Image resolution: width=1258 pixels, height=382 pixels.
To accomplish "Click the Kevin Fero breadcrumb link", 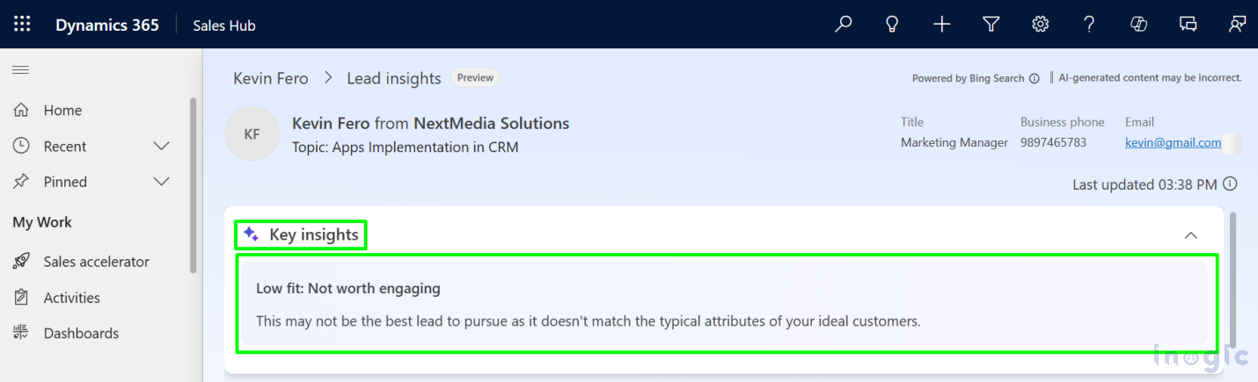I will point(271,78).
